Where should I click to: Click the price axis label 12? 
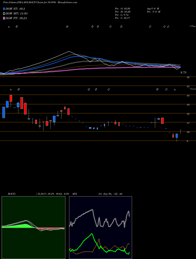click(188, 114)
